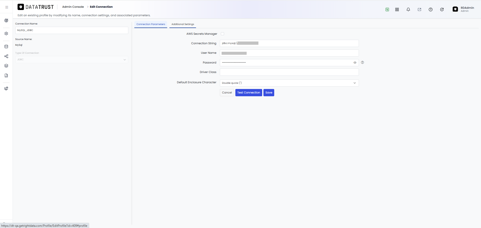
Task: Click the DATATRUST brand text
Action: pyautogui.click(x=40, y=7)
